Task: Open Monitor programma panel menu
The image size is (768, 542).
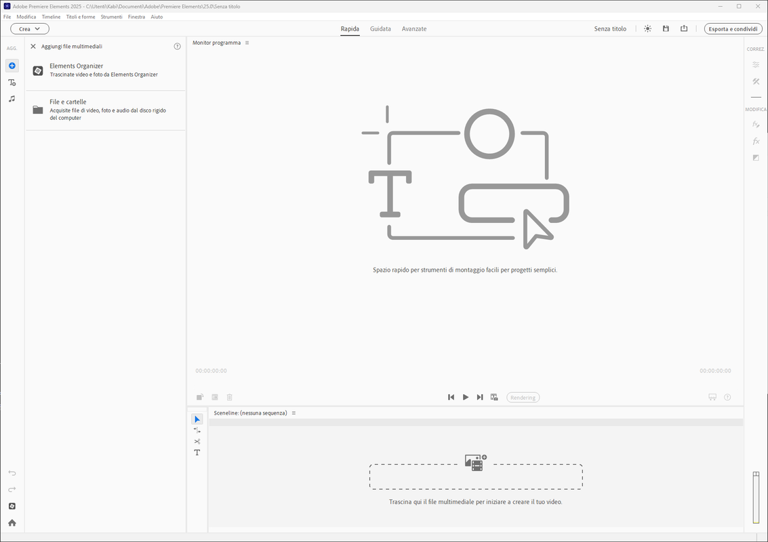Action: 247,43
